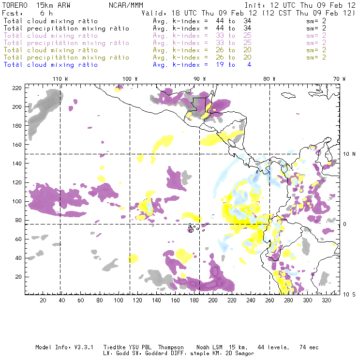The height and width of the screenshot is (358, 358).
Task: Select "YSU PBL" in the footer
Action: coord(140,347)
